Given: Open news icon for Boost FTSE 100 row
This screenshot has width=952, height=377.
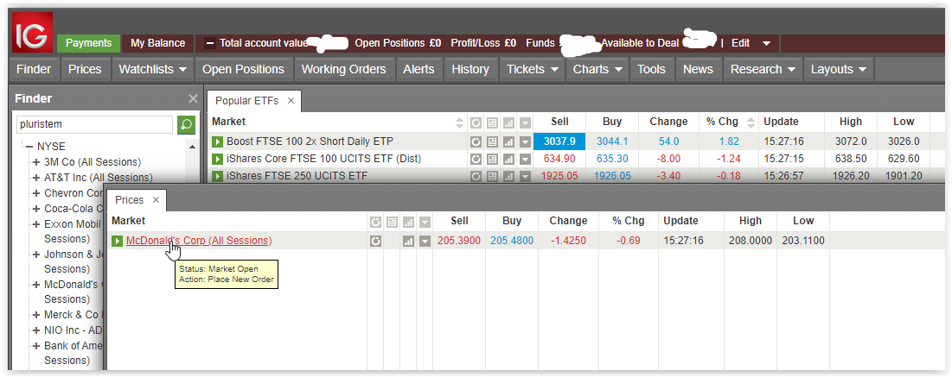Looking at the screenshot, I should [492, 141].
